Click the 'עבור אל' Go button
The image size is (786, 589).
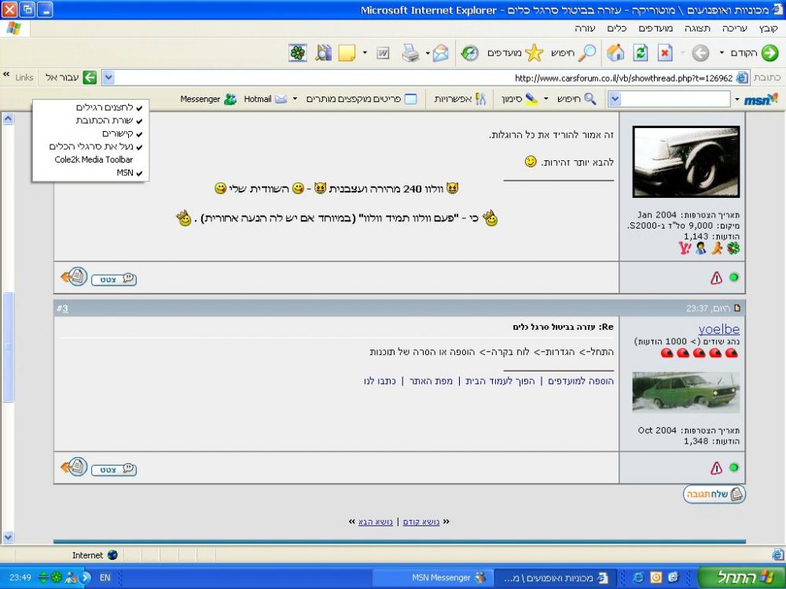tap(71, 78)
